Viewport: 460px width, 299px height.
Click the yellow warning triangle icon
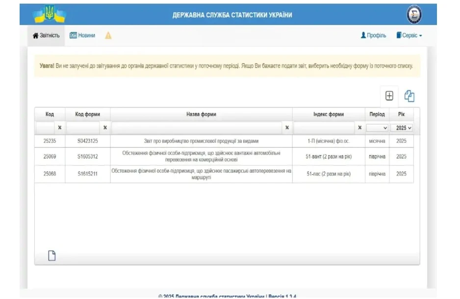[x=108, y=35]
